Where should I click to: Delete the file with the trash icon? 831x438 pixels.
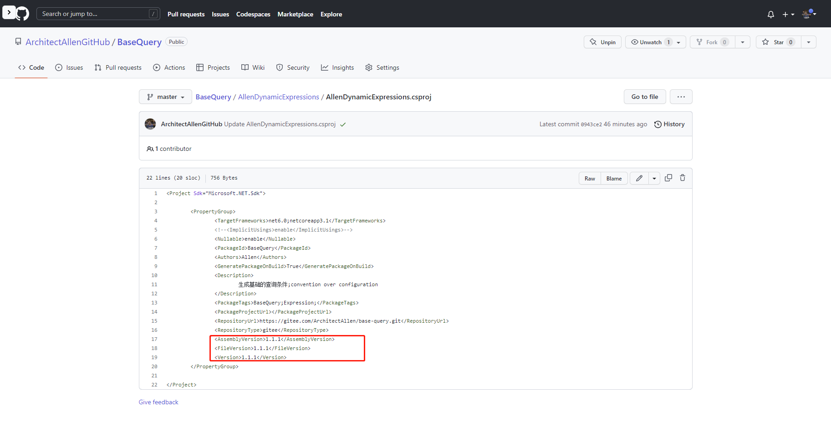point(683,178)
